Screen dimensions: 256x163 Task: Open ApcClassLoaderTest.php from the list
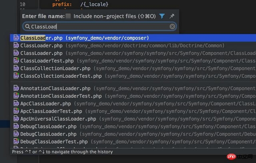click(51, 111)
